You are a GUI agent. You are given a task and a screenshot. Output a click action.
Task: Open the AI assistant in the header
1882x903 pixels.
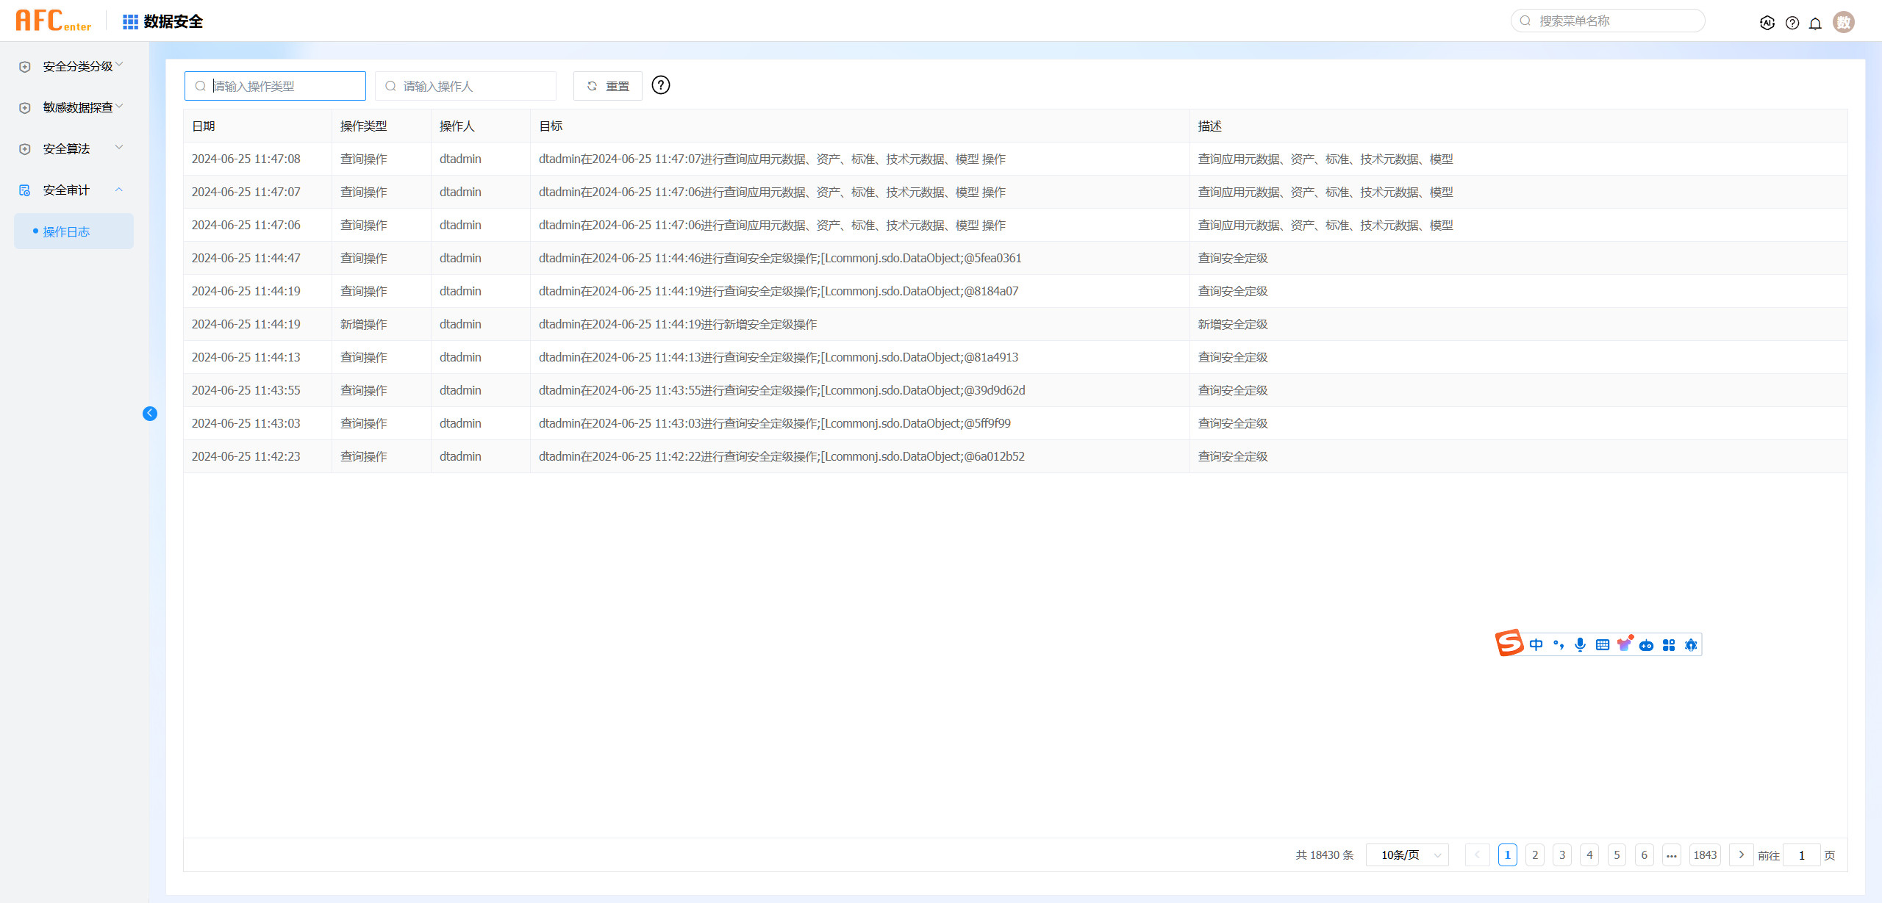(1767, 22)
